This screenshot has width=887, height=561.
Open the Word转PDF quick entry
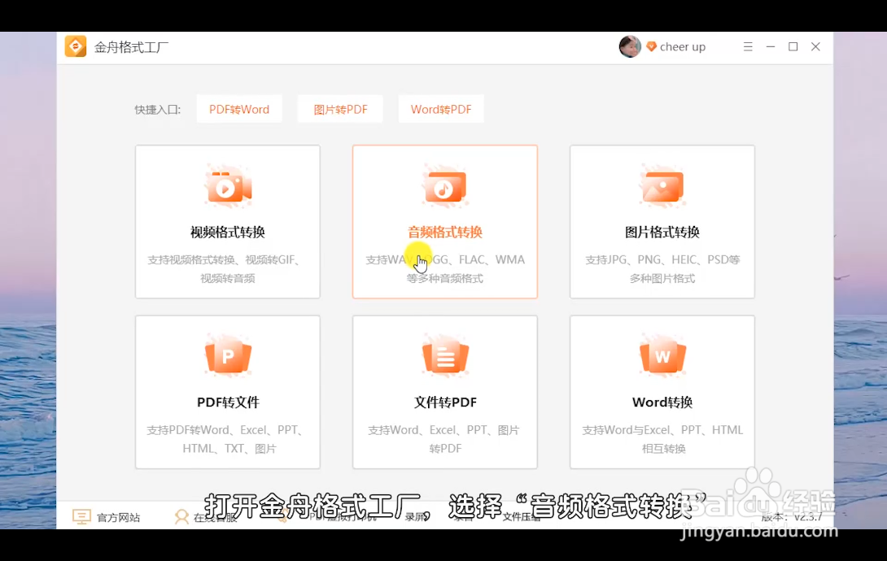[441, 109]
